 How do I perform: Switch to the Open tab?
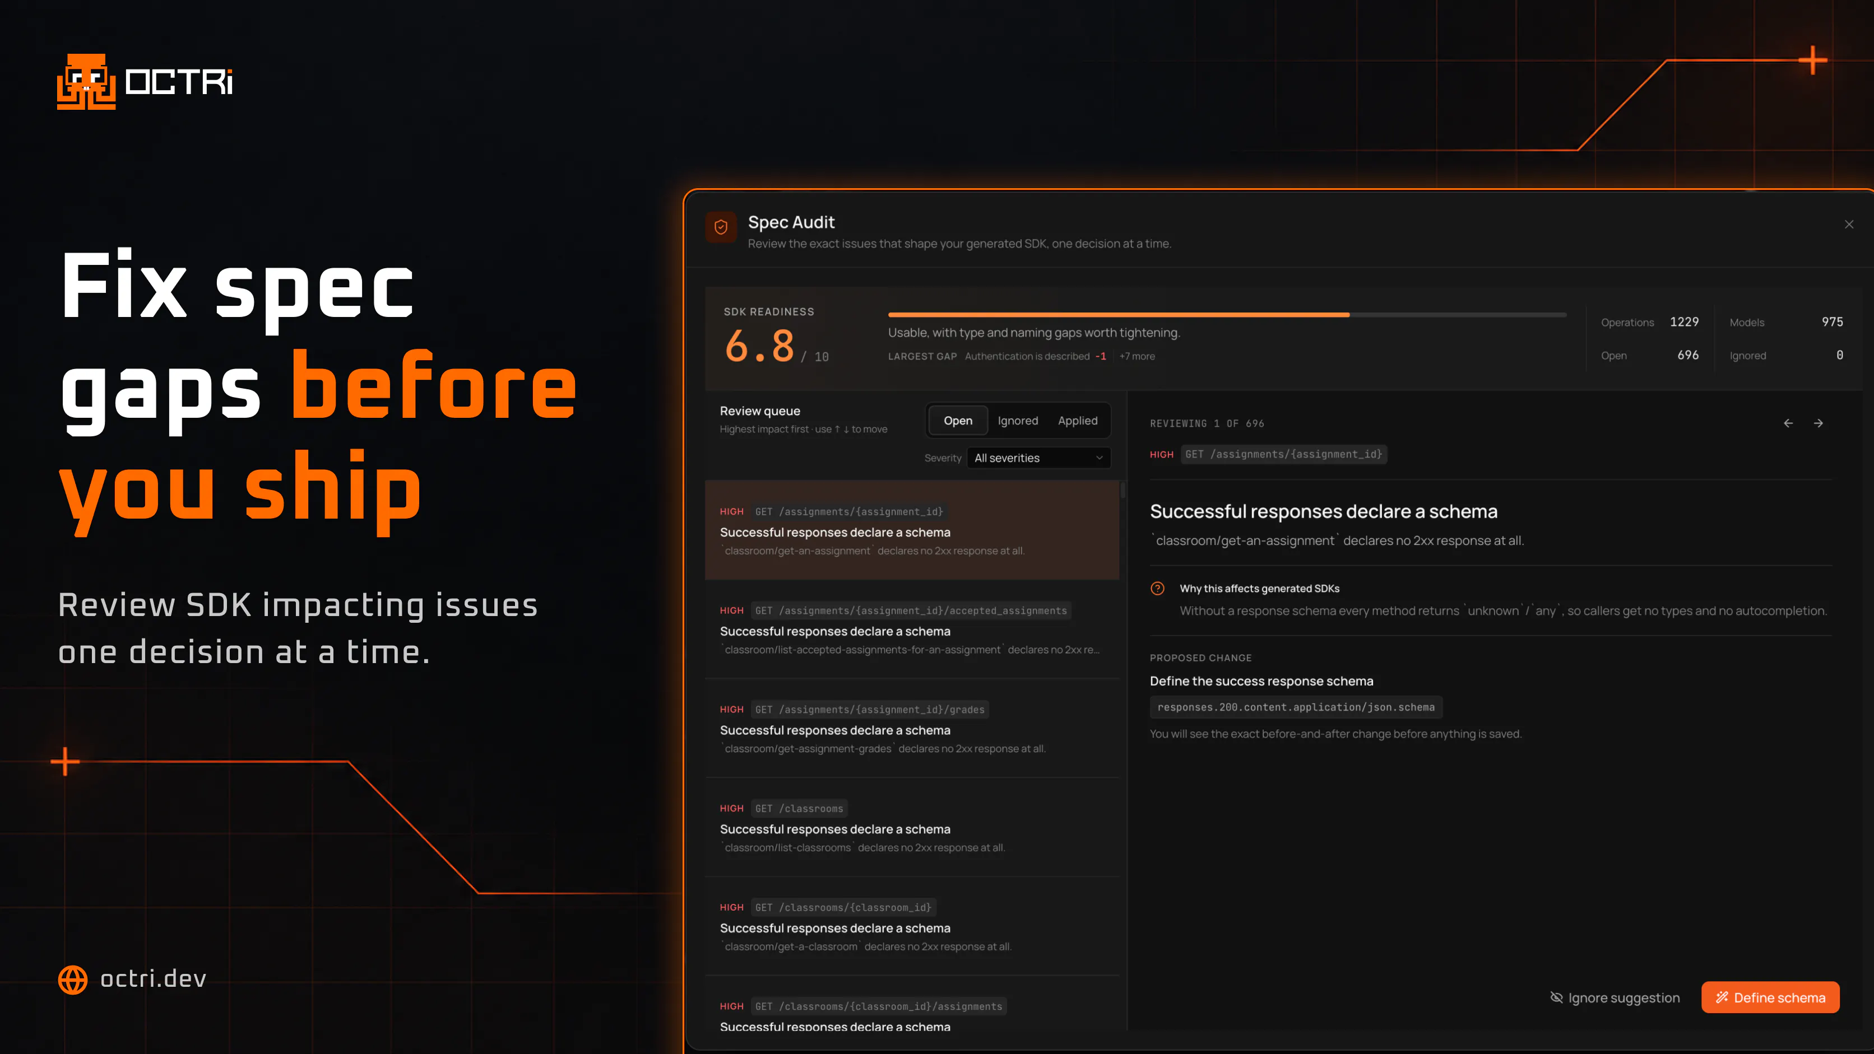pos(957,421)
